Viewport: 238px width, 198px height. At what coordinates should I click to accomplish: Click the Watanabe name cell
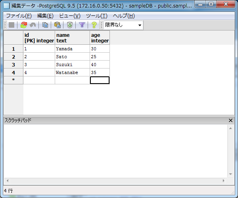(x=72, y=72)
